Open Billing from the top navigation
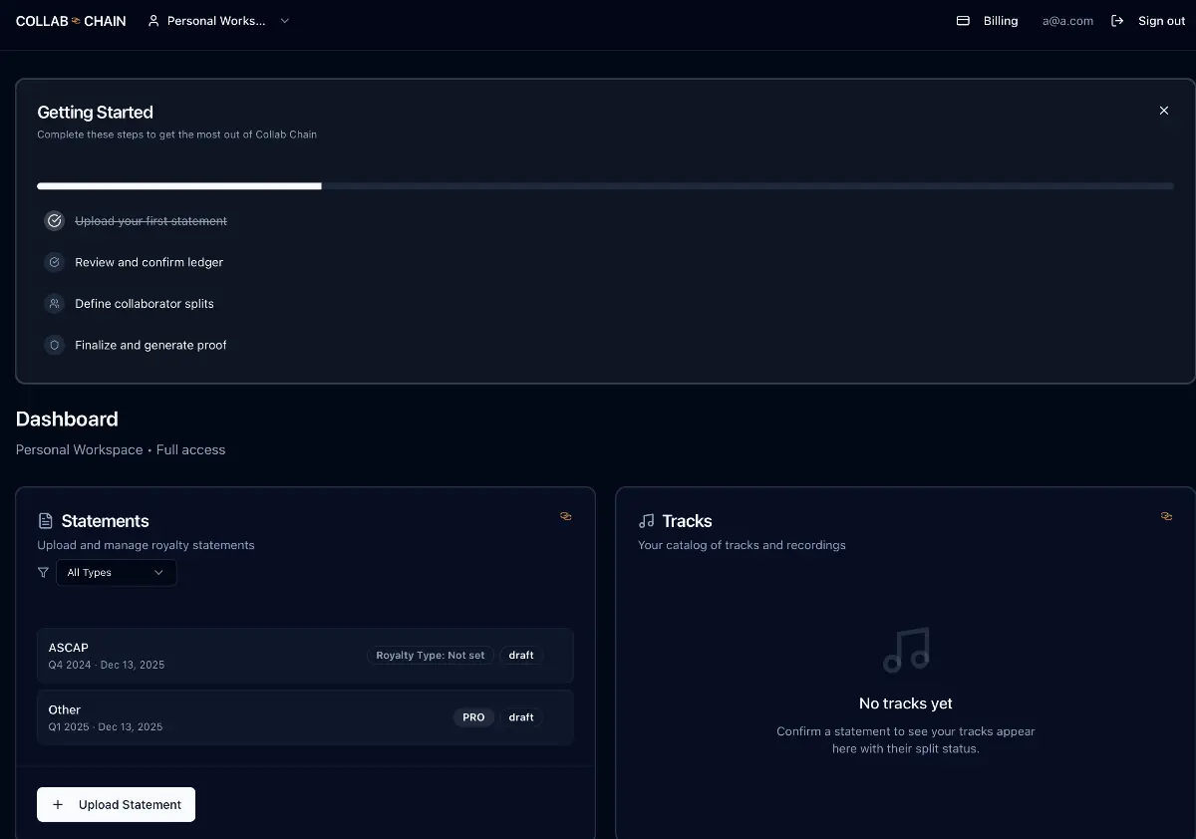The height and width of the screenshot is (839, 1196). tap(1001, 20)
